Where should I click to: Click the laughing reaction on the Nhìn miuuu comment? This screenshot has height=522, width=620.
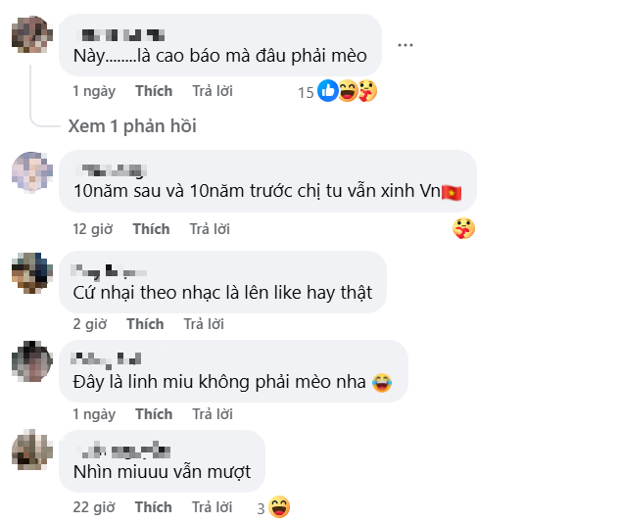click(x=279, y=507)
